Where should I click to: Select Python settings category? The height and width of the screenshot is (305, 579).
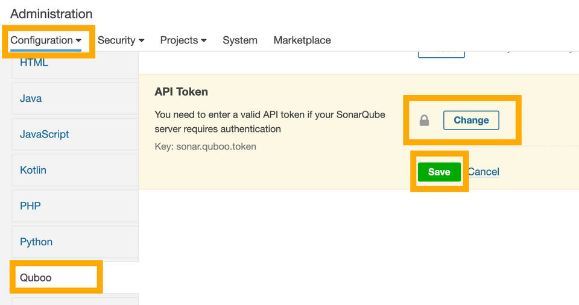pos(75,242)
